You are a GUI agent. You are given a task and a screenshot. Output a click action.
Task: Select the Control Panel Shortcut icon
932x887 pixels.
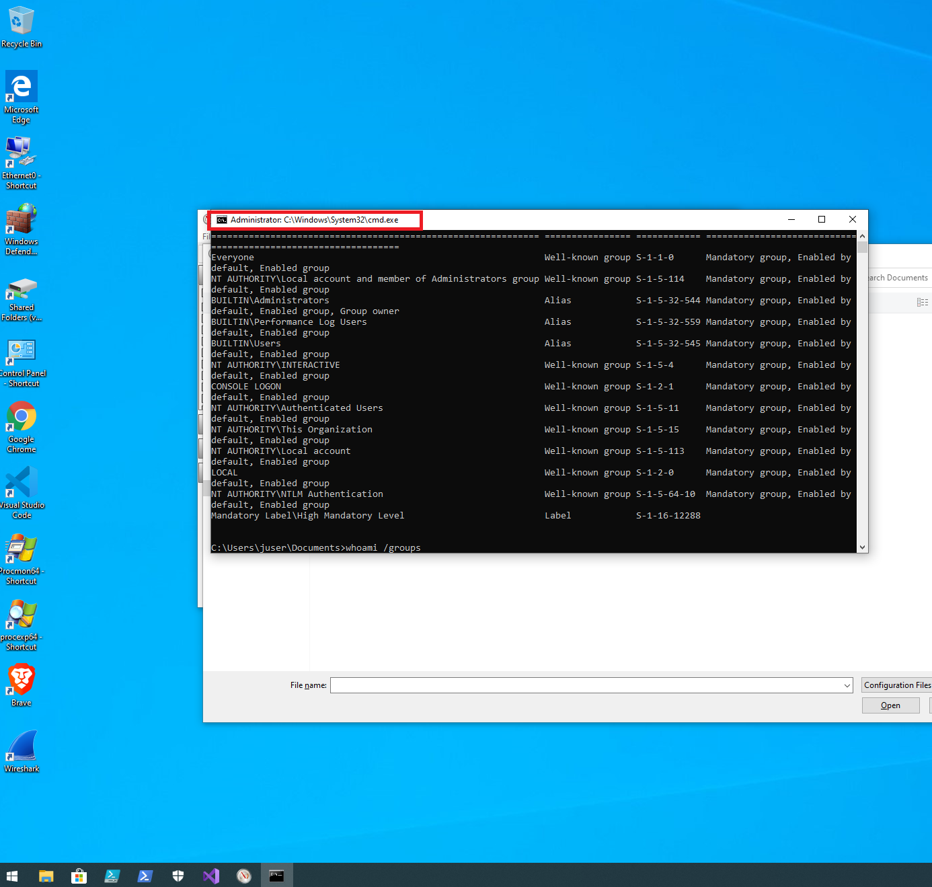pos(21,364)
